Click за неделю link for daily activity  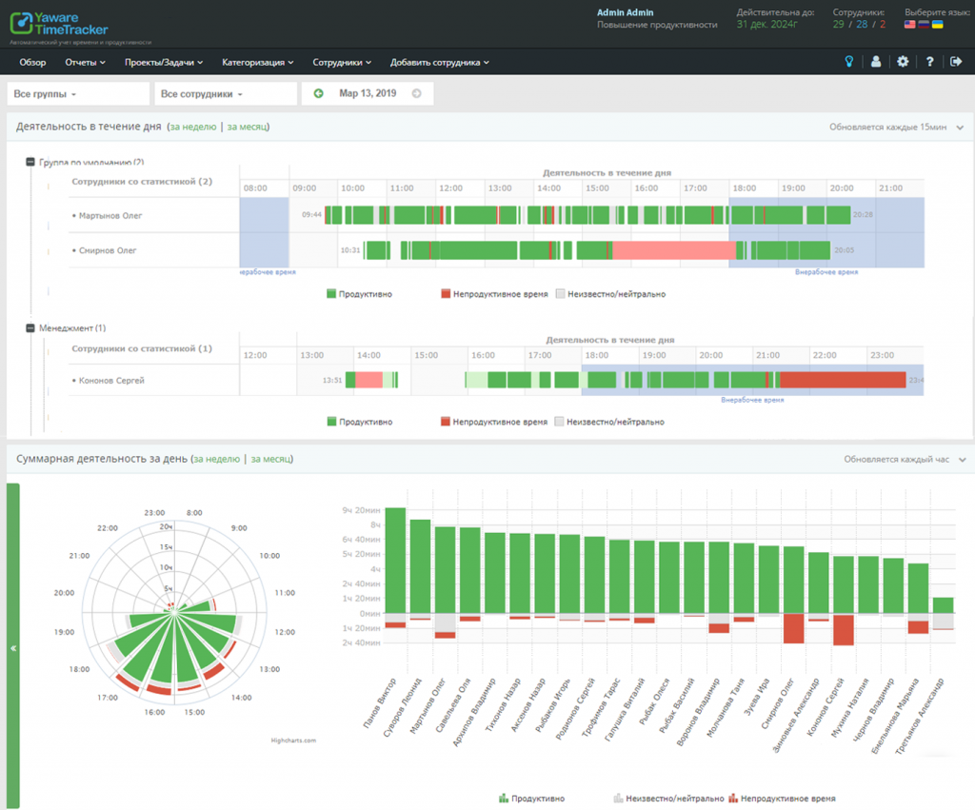[193, 127]
